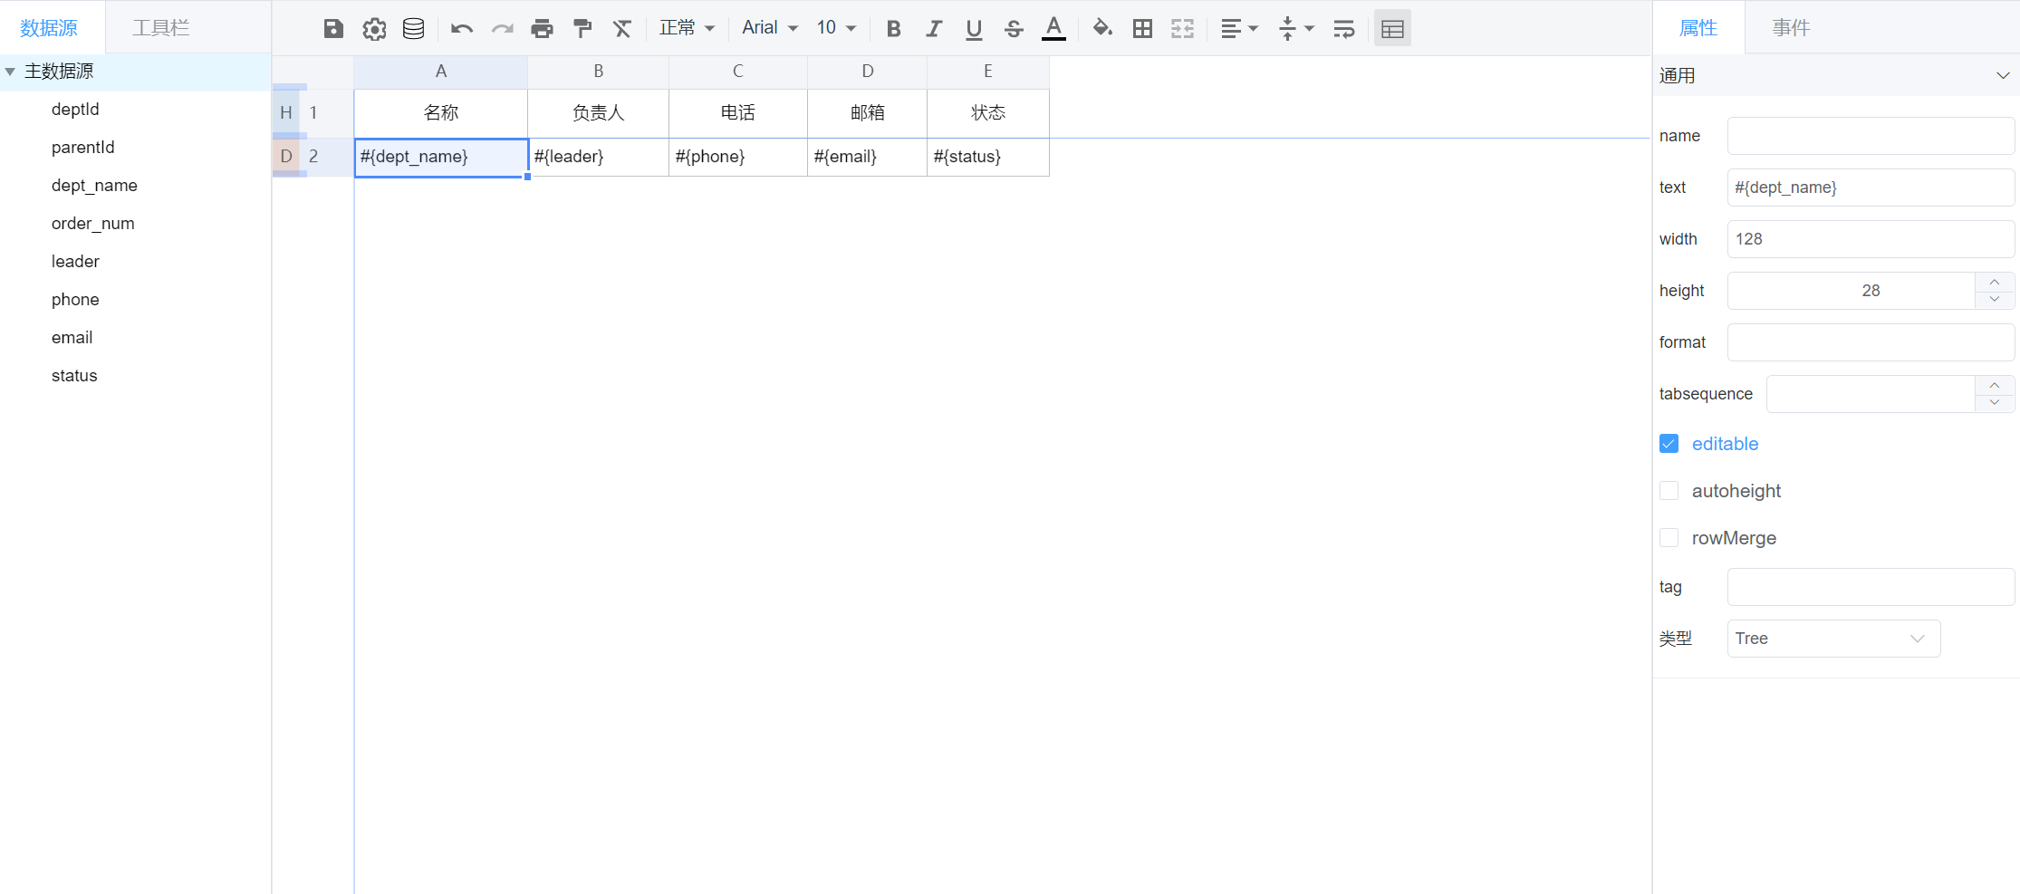
Task: Click the merge cells icon
Action: pyautogui.click(x=1182, y=28)
